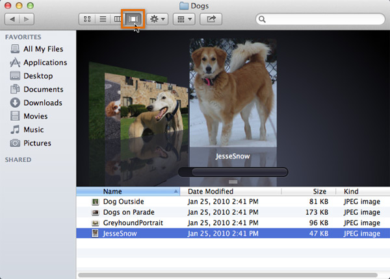Viewport: 390px width, 279px height.
Task: Minimize the Dogs window
Action: [x=19, y=5]
